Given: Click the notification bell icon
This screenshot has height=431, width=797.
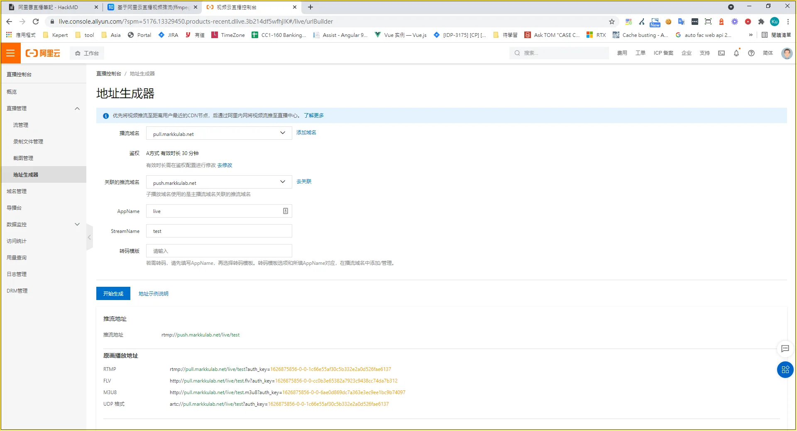Looking at the screenshot, I should (736, 53).
